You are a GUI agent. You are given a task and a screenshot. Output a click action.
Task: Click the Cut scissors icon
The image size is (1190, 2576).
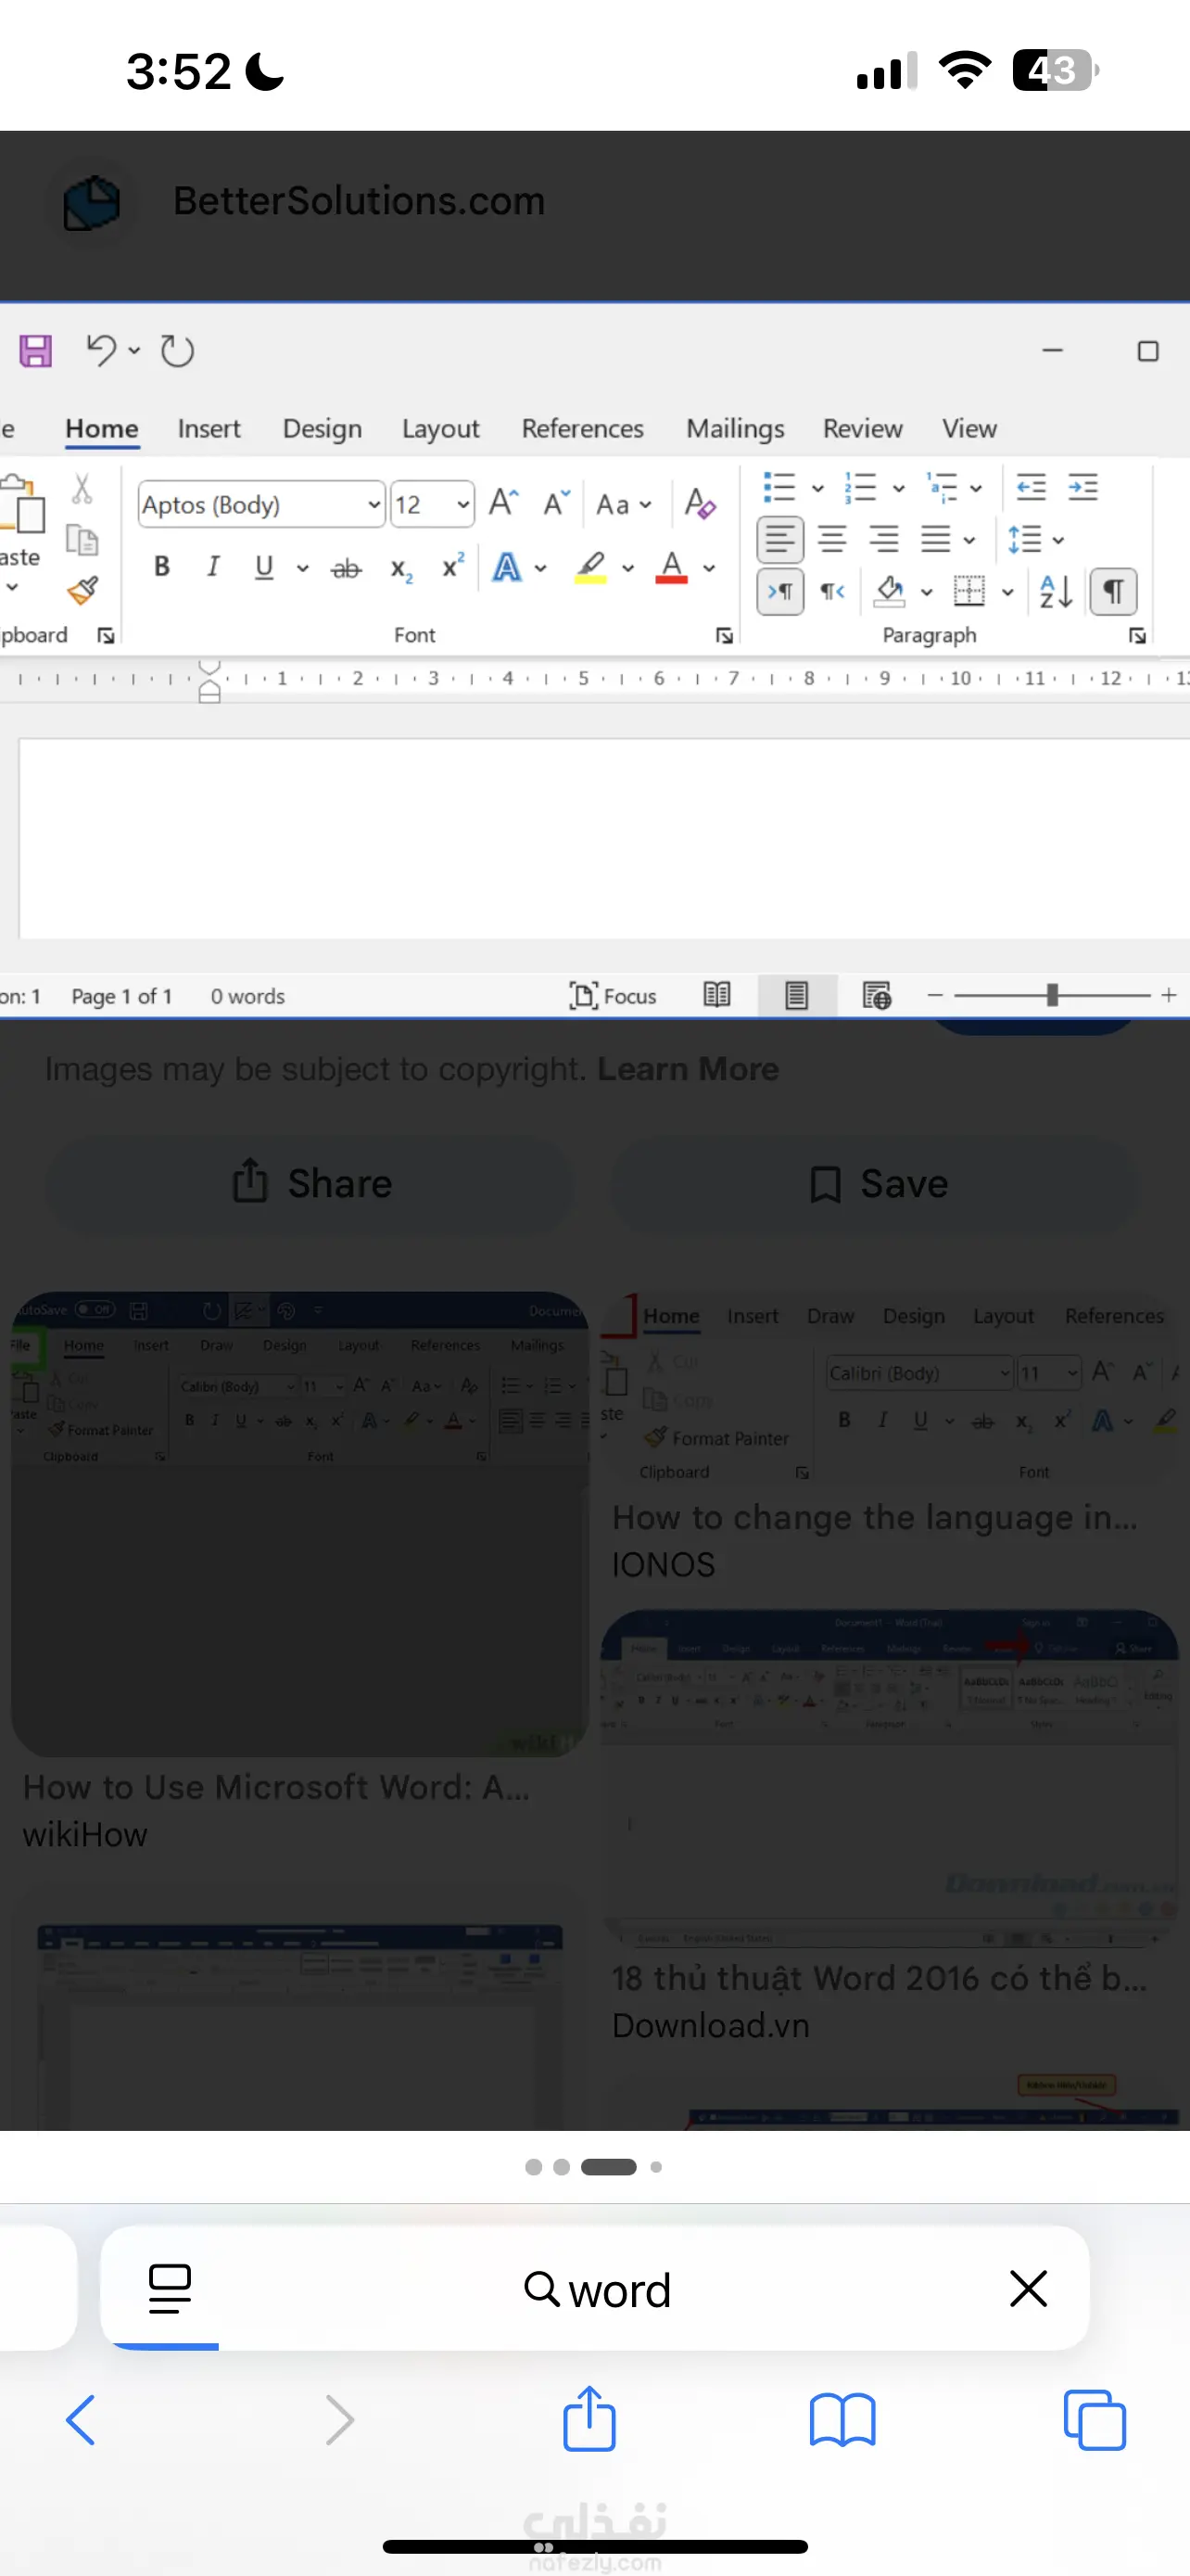pos(82,489)
